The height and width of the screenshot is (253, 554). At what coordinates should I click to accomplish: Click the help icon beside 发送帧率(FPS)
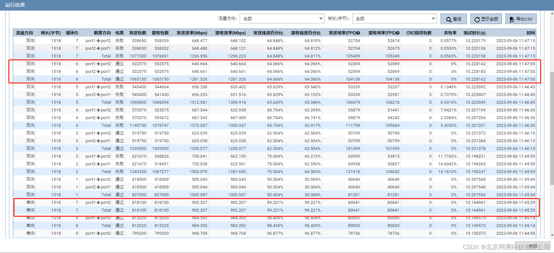coord(358,33)
